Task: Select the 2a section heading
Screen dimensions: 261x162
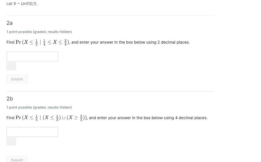Action: coord(10,23)
